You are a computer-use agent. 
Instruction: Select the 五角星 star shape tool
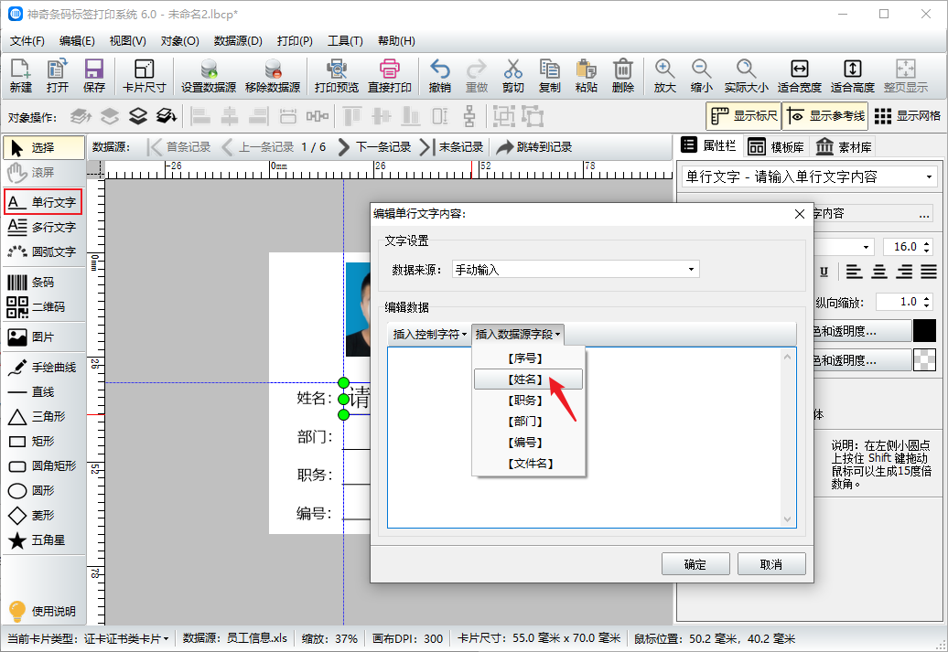pos(43,540)
